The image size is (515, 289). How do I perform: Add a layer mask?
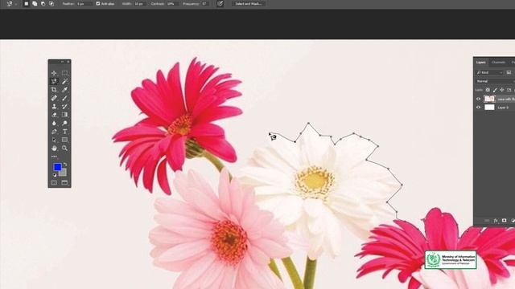click(x=505, y=221)
